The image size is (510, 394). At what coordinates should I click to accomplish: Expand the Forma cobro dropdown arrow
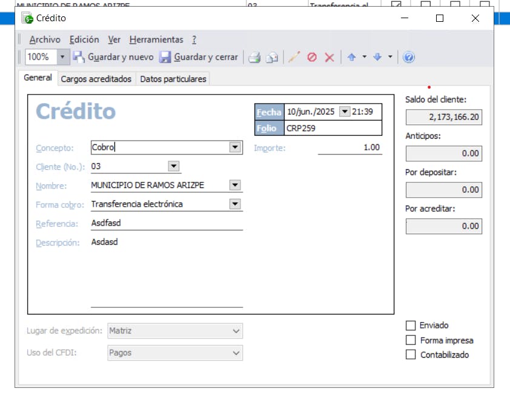pos(235,204)
